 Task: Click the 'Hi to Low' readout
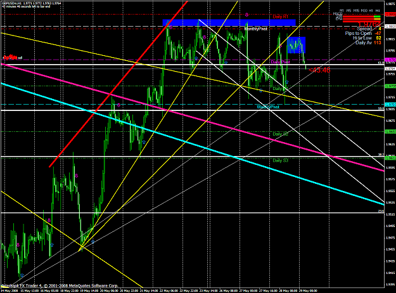click(x=367, y=38)
